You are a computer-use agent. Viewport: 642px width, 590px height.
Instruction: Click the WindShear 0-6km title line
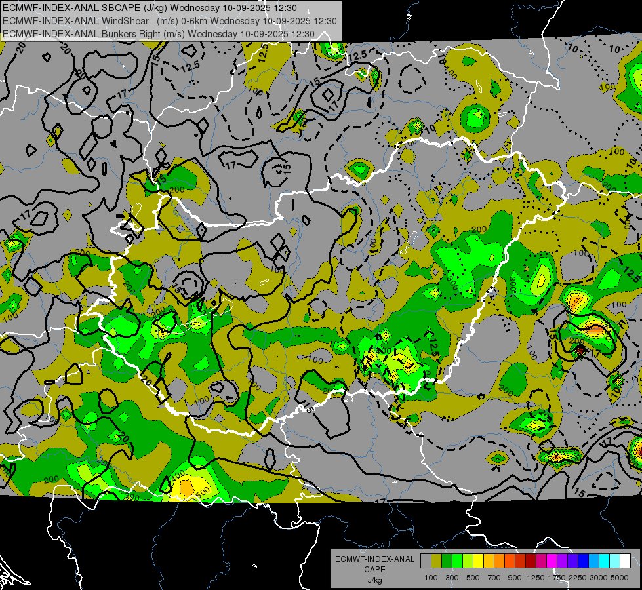pyautogui.click(x=169, y=21)
